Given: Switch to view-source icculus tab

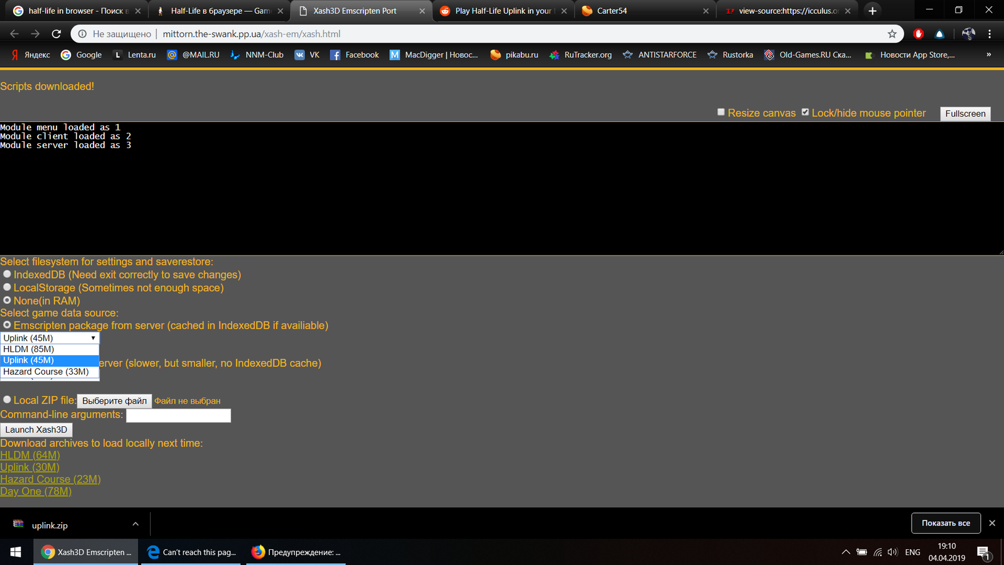Looking at the screenshot, I should [x=787, y=11].
